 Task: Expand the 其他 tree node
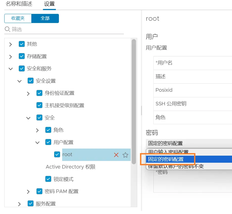click(x=11, y=44)
